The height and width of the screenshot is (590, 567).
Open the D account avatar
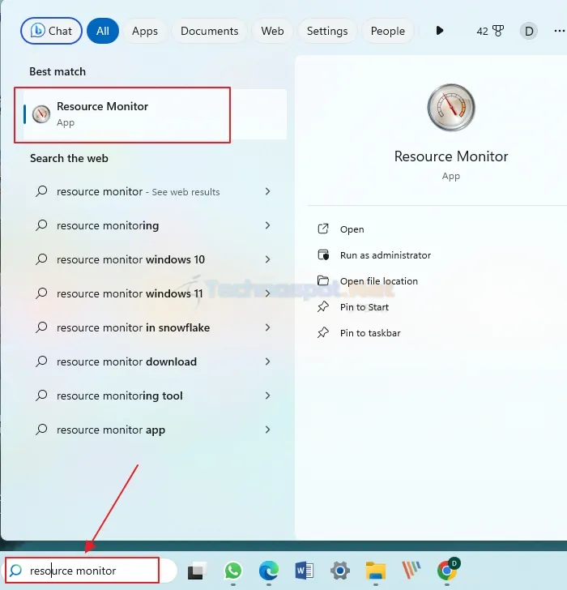coord(529,31)
